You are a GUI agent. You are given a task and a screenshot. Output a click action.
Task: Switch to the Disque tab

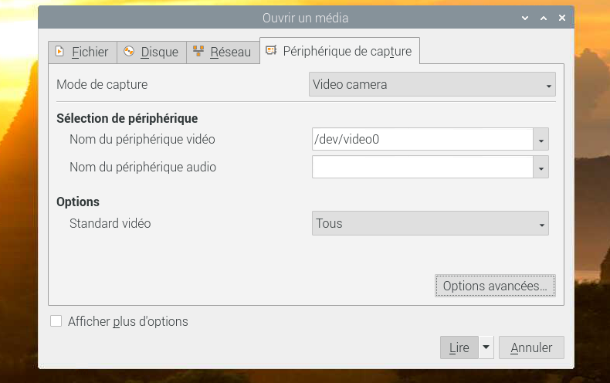tap(151, 52)
